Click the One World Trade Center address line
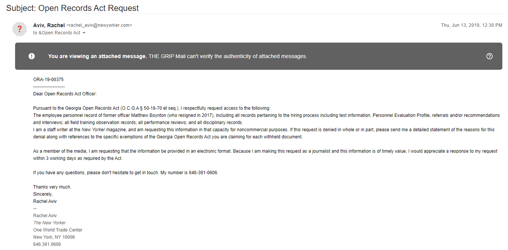 point(58,230)
